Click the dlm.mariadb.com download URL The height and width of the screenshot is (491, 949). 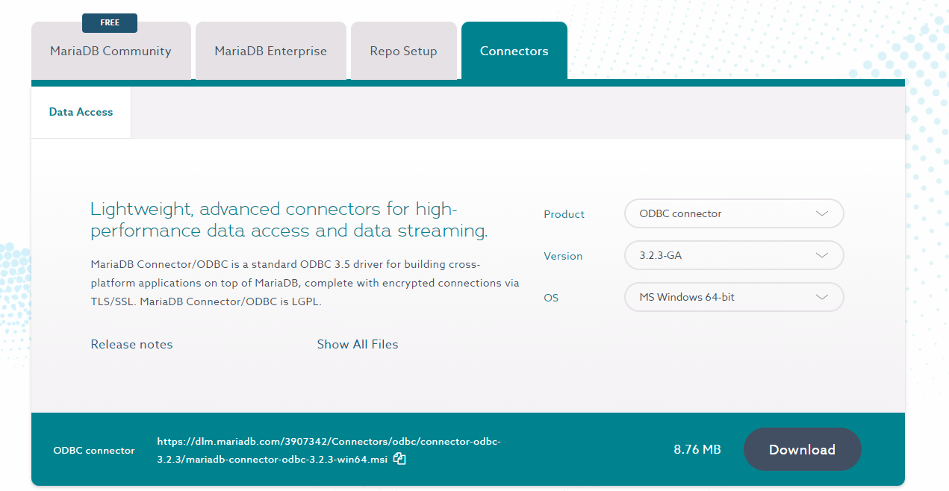[329, 450]
